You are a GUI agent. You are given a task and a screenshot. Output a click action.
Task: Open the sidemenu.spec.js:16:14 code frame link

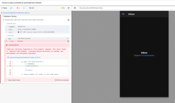point(25,57)
